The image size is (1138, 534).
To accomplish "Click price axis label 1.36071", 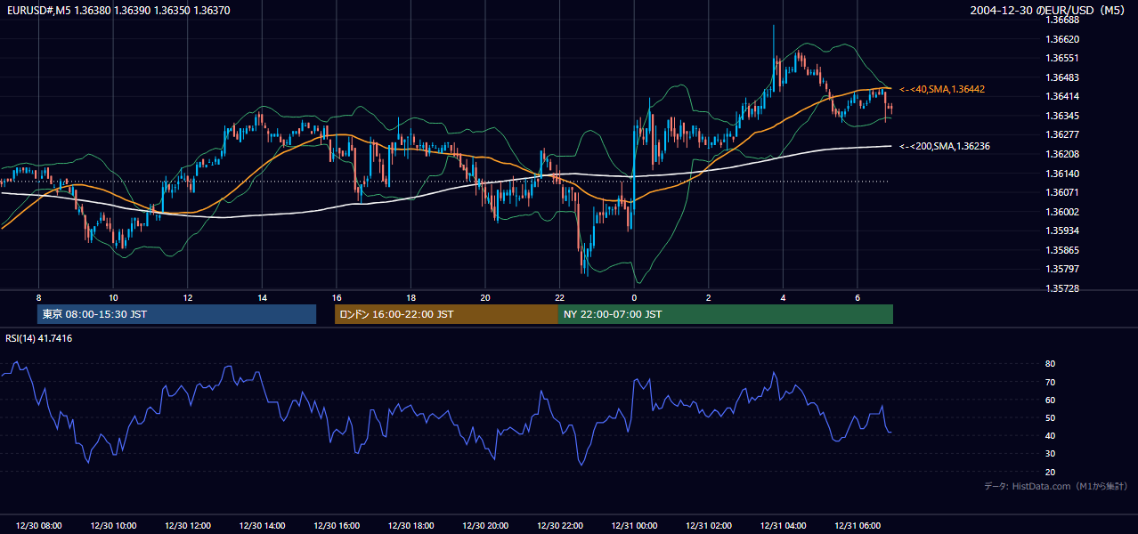I will [x=1061, y=192].
